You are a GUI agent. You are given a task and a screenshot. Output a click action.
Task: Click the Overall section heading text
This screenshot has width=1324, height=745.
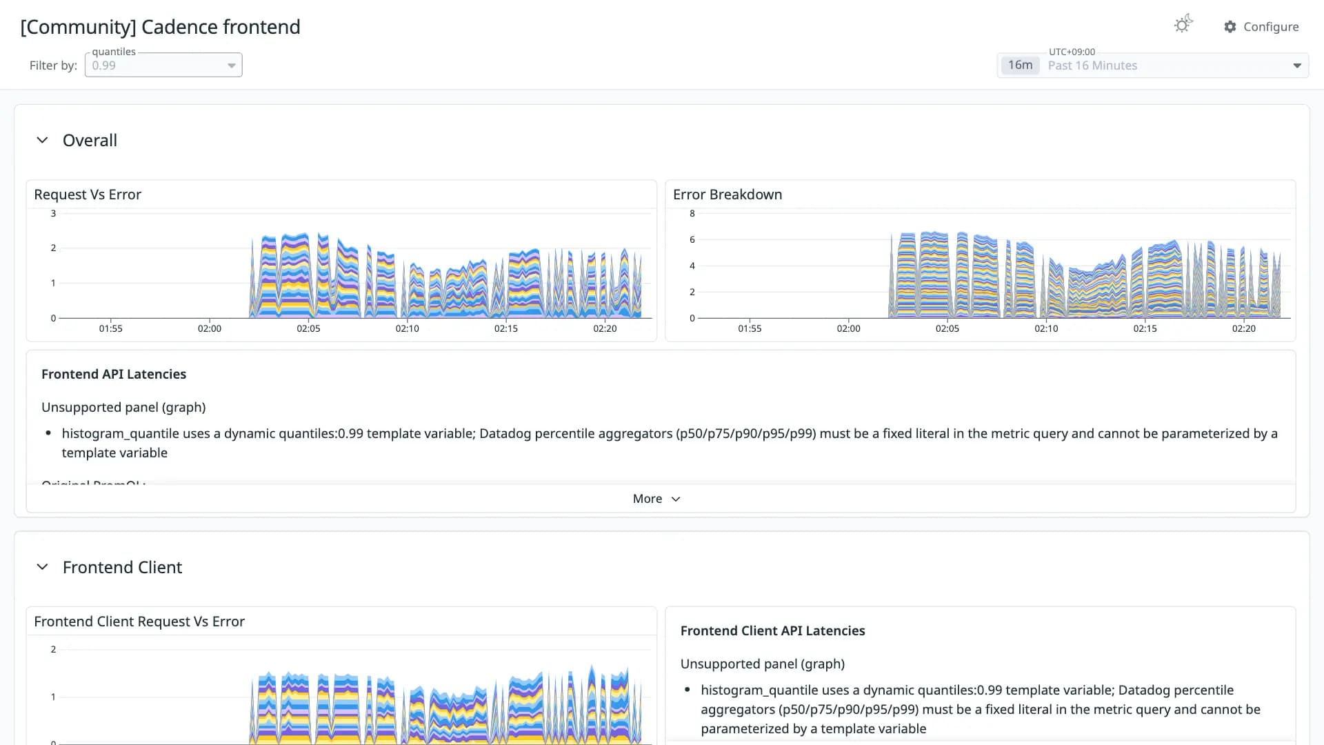pyautogui.click(x=90, y=140)
